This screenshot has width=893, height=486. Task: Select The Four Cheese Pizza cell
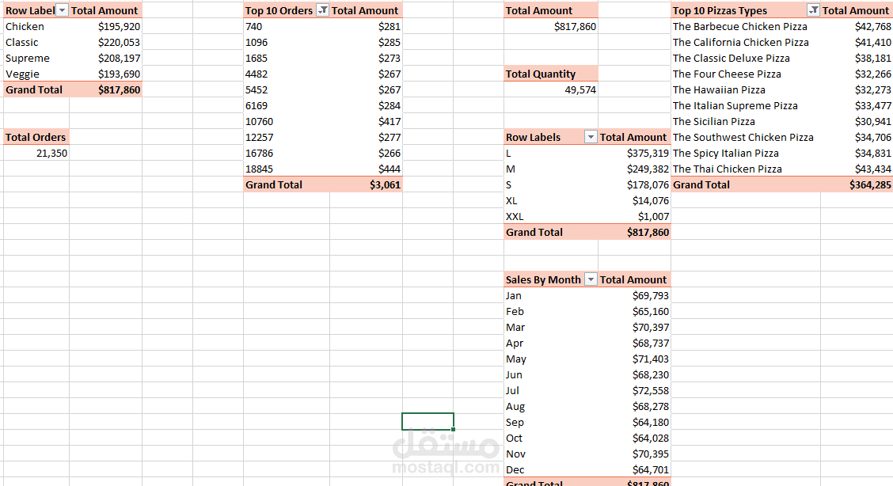tap(746, 74)
